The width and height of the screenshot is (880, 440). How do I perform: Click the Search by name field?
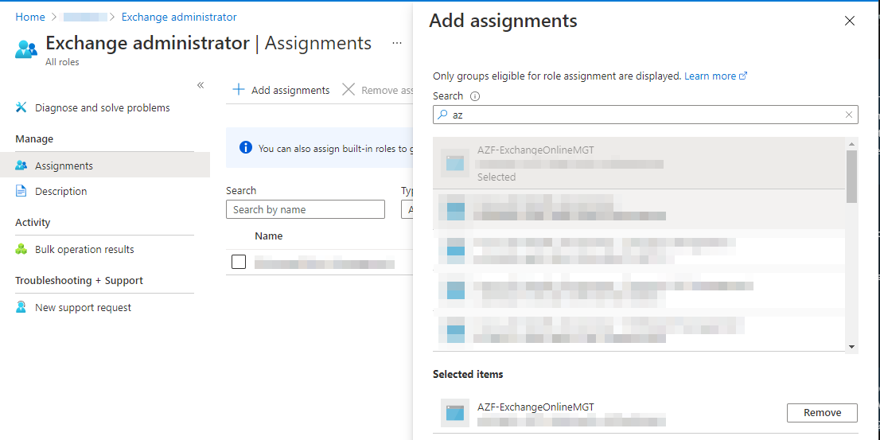click(306, 209)
